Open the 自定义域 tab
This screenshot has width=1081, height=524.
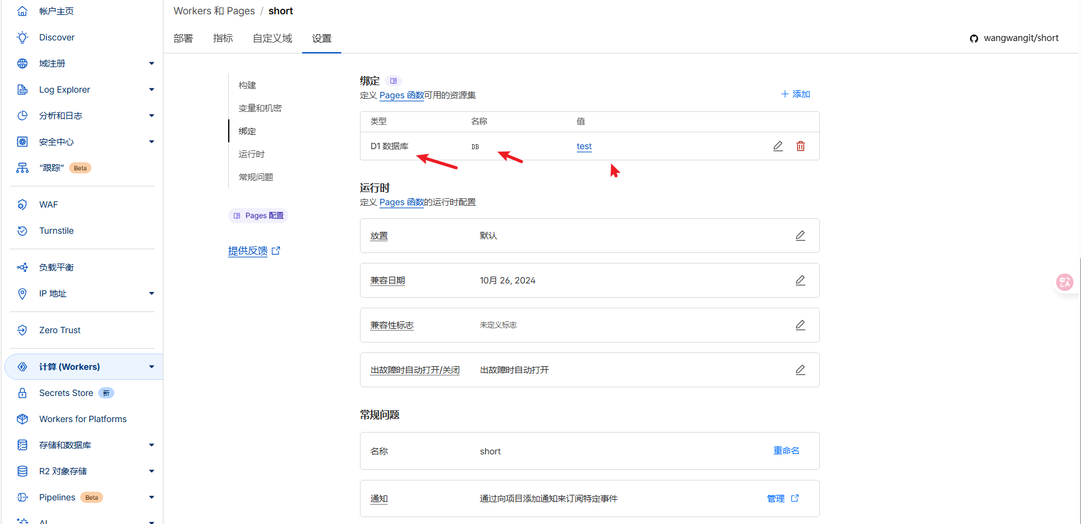272,39
